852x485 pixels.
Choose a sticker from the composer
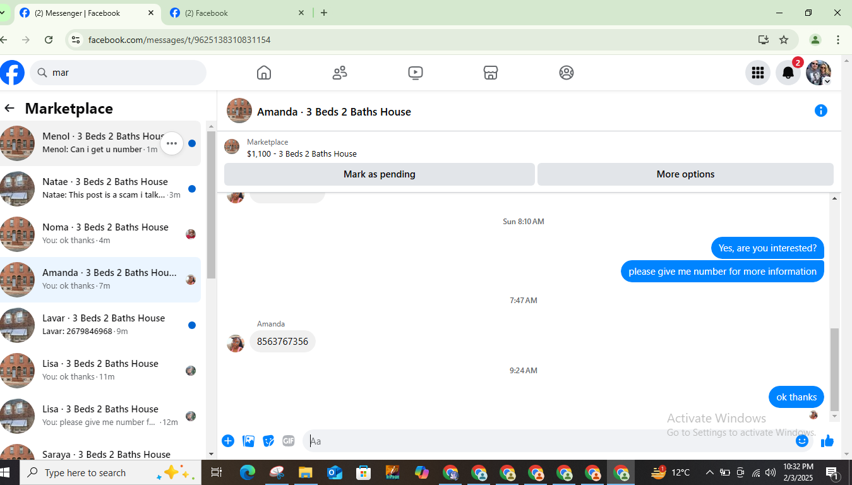(x=268, y=441)
